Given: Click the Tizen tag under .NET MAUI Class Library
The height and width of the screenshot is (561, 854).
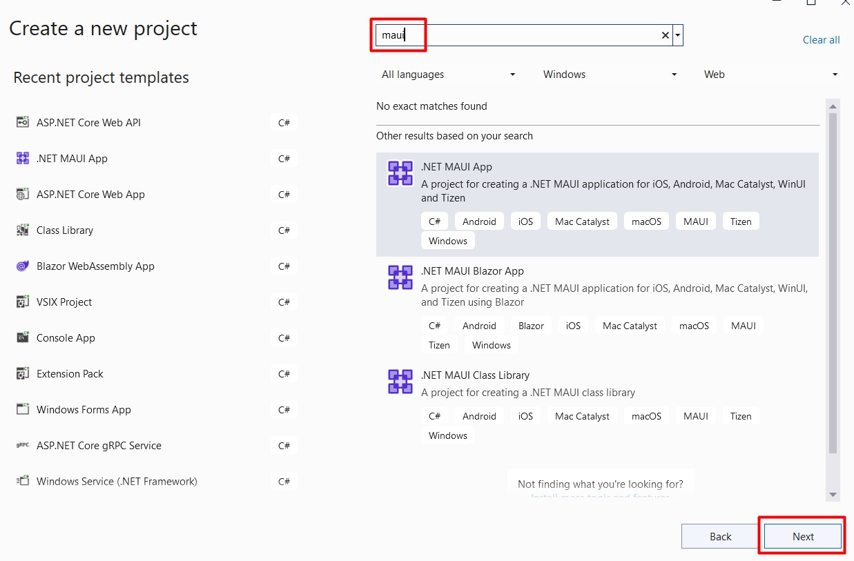Looking at the screenshot, I should 741,416.
